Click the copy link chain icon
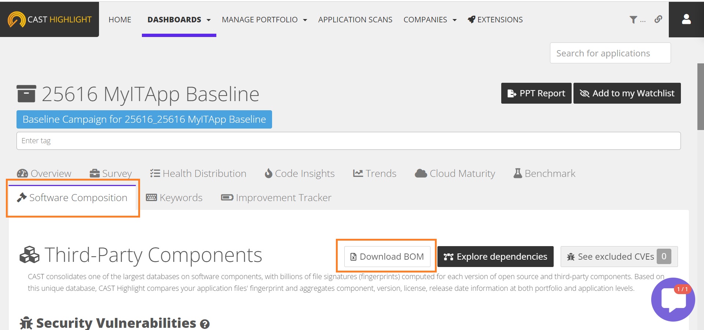The image size is (704, 330). [658, 19]
